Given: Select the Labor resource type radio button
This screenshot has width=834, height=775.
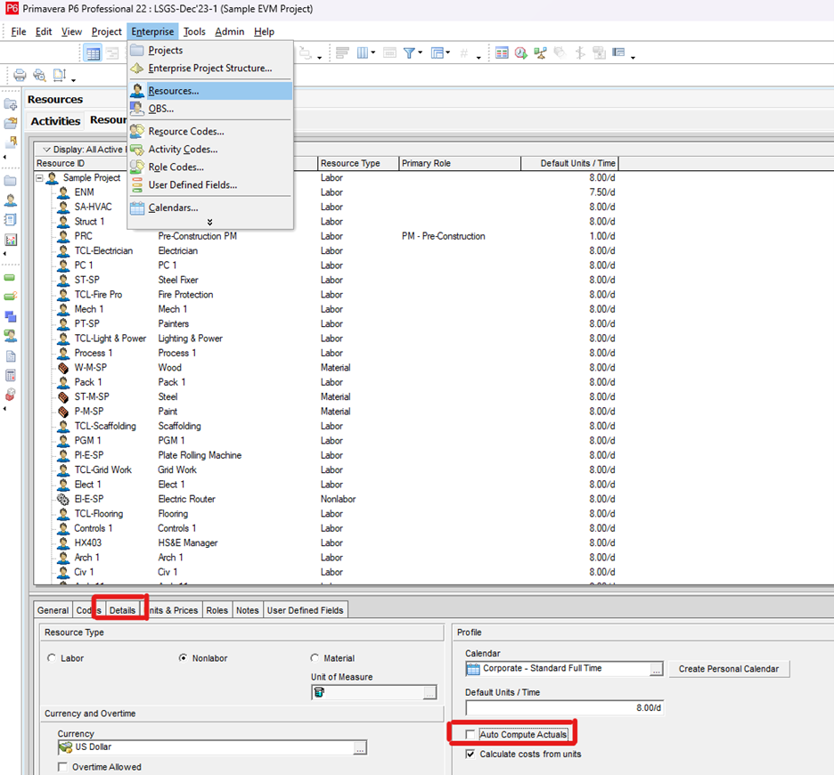Looking at the screenshot, I should 51,658.
